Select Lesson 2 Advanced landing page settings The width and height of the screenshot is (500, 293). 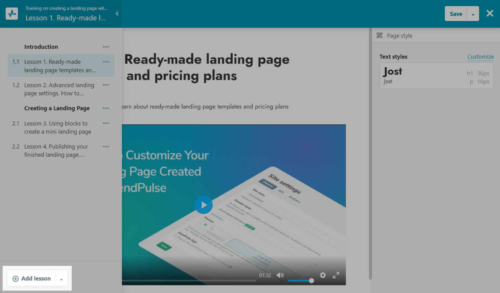click(x=59, y=89)
